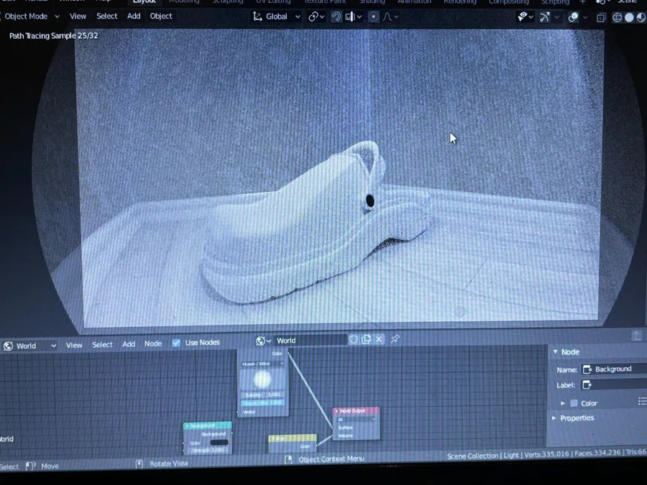647x485 pixels.
Task: Switch to the Compositing workspace tab
Action: (x=509, y=1)
